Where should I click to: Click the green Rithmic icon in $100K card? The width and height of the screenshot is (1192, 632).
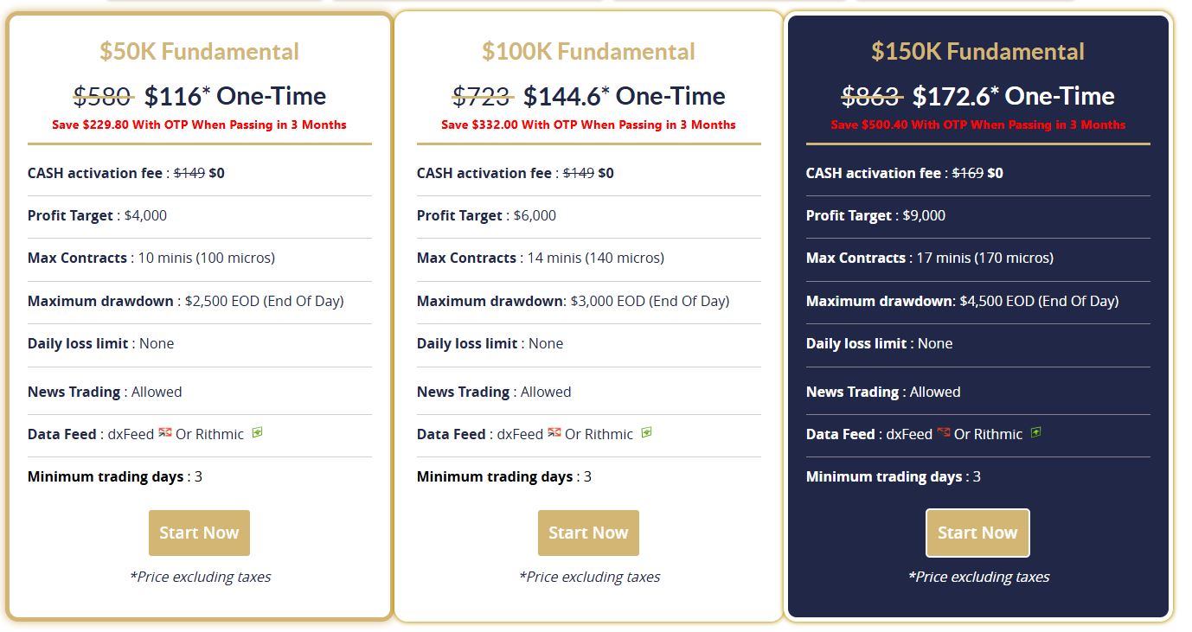pos(646,432)
